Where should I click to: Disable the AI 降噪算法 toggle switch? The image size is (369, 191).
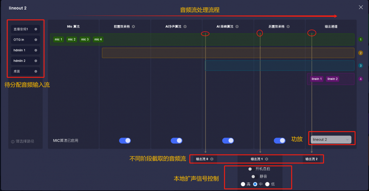(x=228, y=141)
